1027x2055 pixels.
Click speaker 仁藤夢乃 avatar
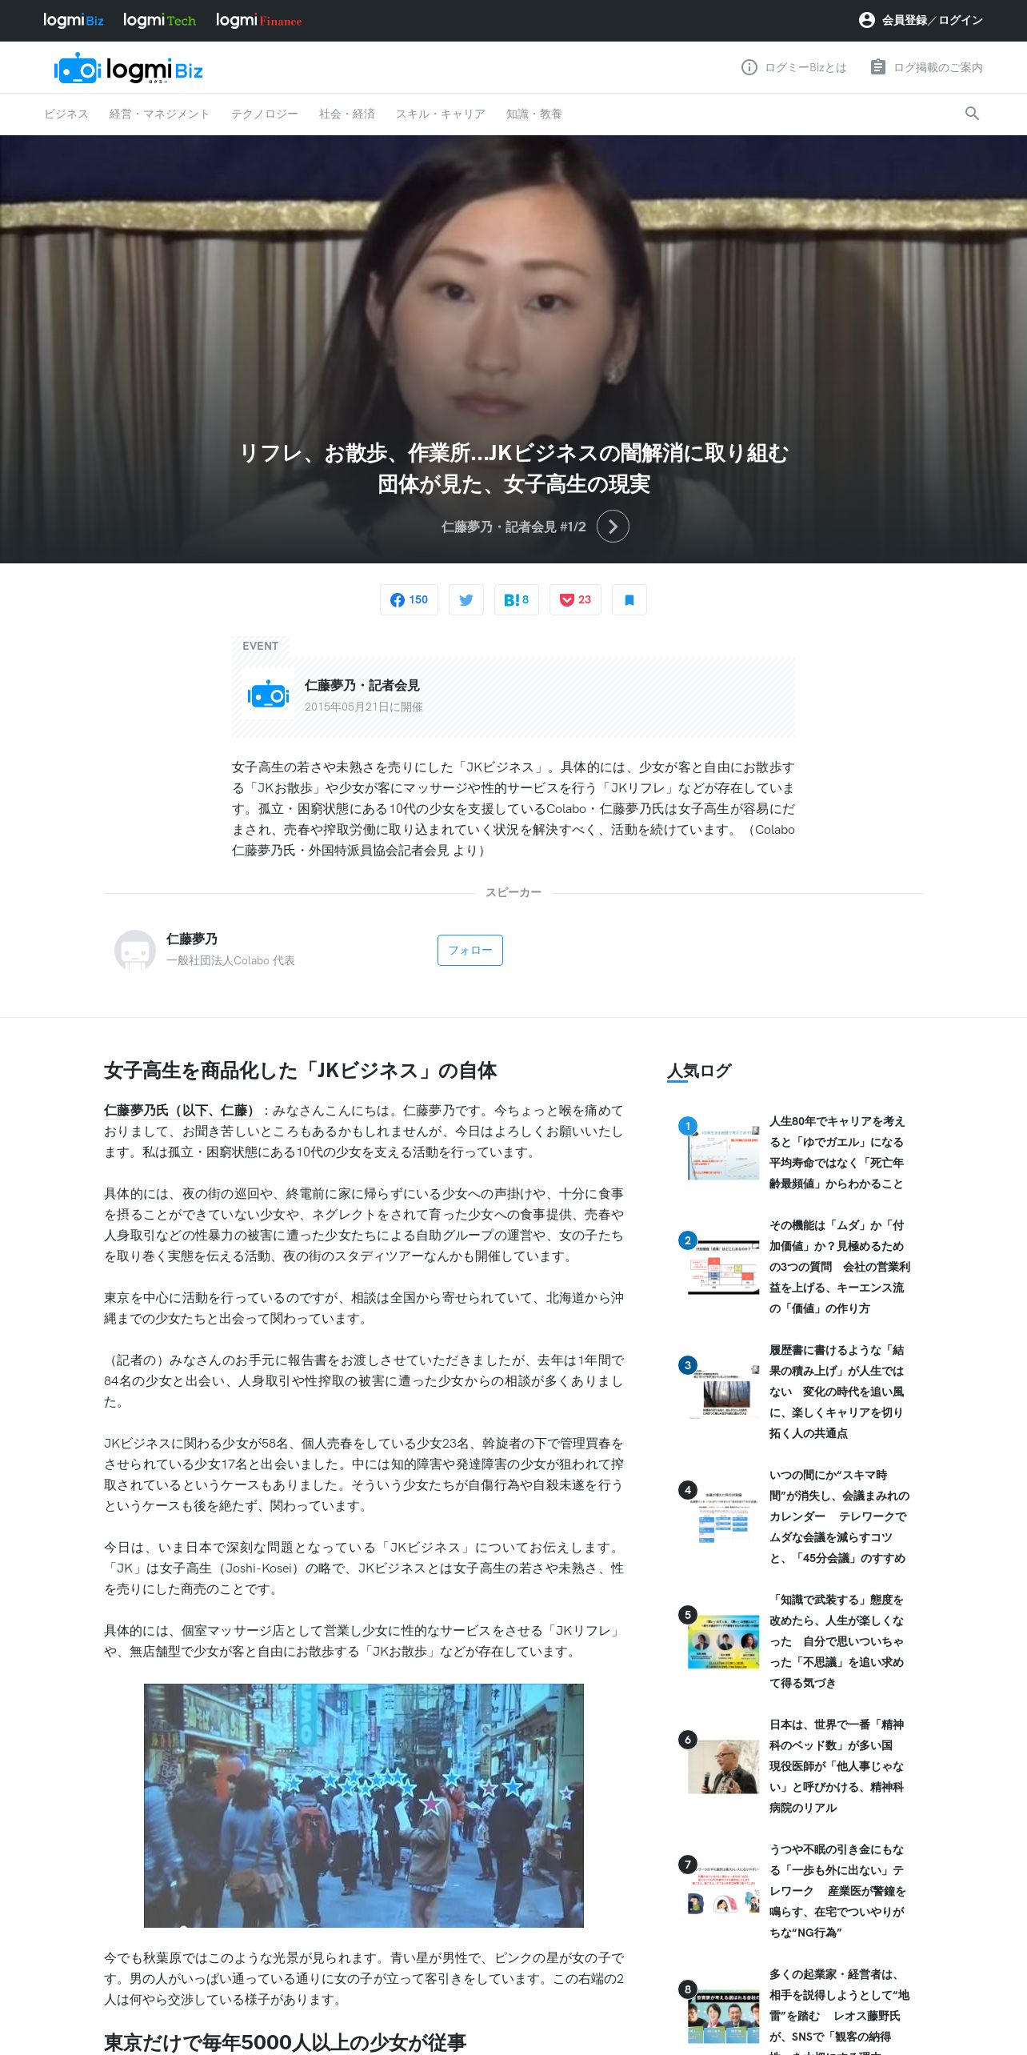135,950
